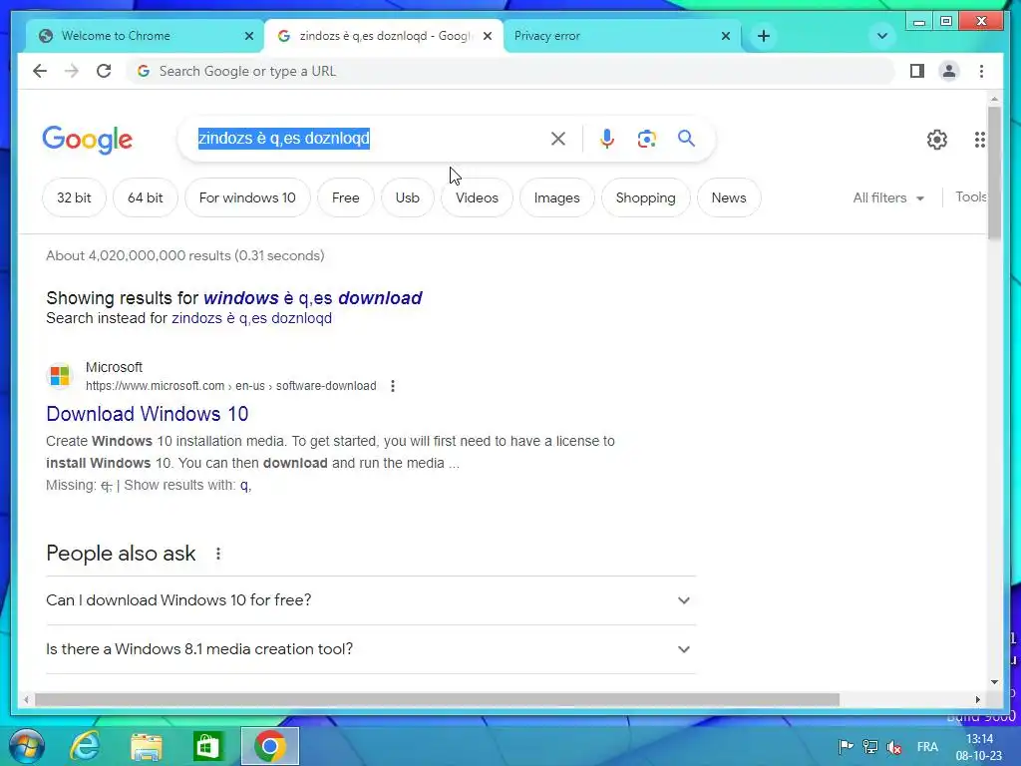The width and height of the screenshot is (1021, 766).
Task: Apply the 64 bit filter chip
Action: tap(146, 197)
